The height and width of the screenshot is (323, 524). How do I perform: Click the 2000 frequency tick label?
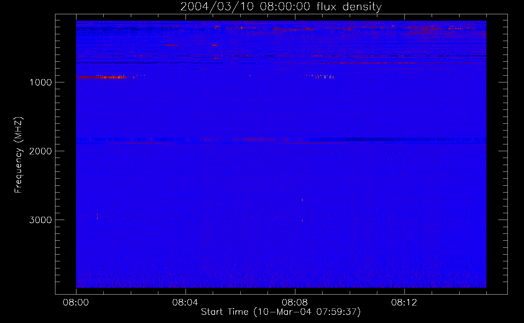[40, 151]
